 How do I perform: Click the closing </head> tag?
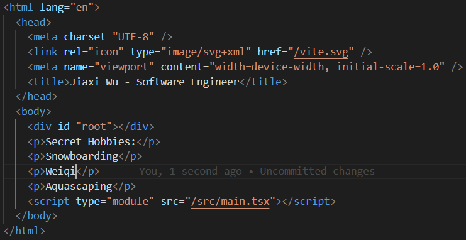click(36, 97)
